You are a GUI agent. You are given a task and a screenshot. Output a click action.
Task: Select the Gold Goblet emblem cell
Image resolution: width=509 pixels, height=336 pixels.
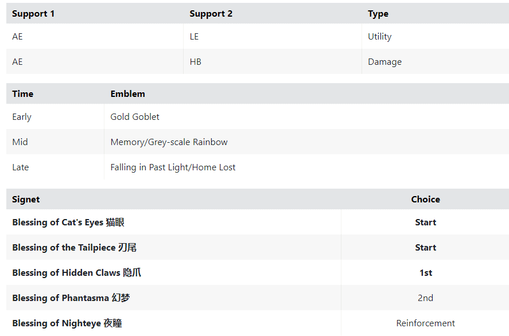click(x=135, y=117)
